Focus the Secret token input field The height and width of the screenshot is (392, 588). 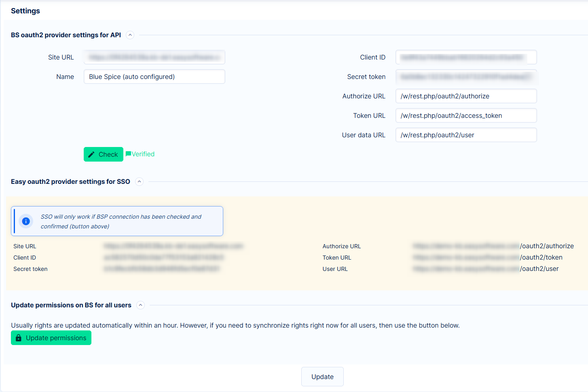click(x=466, y=77)
